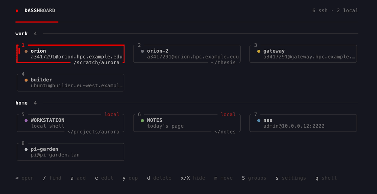Select the NOTES entry title
377x194 pixels.
[x=155, y=120]
